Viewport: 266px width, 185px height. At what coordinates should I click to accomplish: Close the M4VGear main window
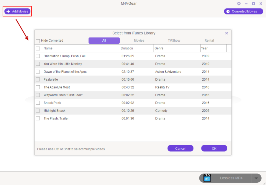point(261,4)
